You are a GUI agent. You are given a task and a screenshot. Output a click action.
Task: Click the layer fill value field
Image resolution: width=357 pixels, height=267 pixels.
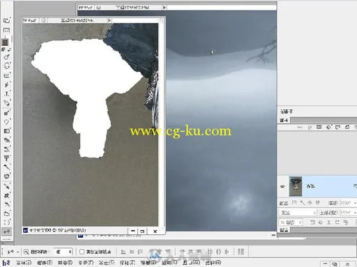point(346,203)
